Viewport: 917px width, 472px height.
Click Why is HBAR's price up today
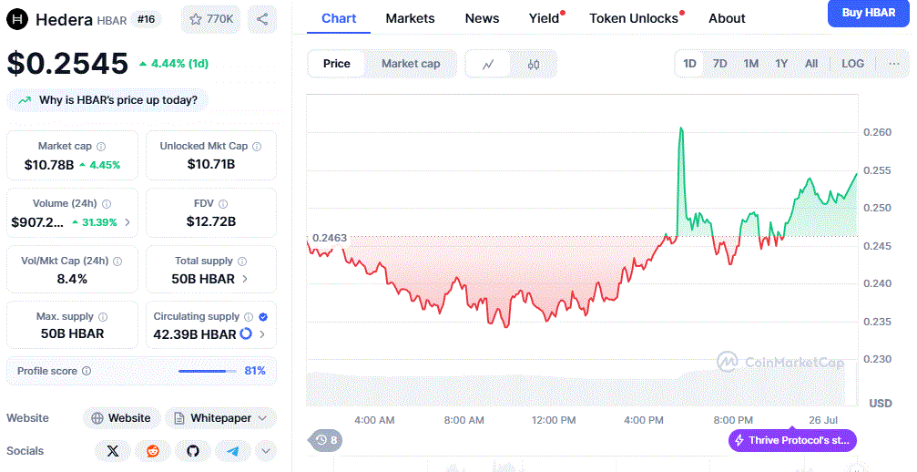[107, 100]
